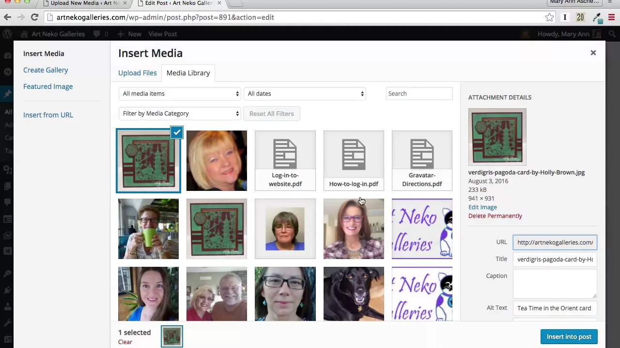Switch to the Upload Files tab

(x=138, y=73)
